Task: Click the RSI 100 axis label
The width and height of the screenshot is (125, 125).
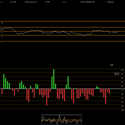Action: (x=2, y=23)
